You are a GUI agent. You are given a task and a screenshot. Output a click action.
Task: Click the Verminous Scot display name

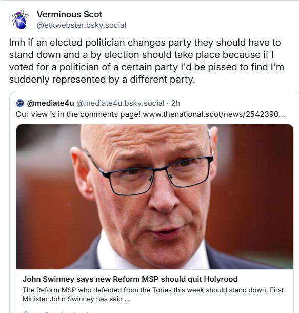click(x=69, y=14)
